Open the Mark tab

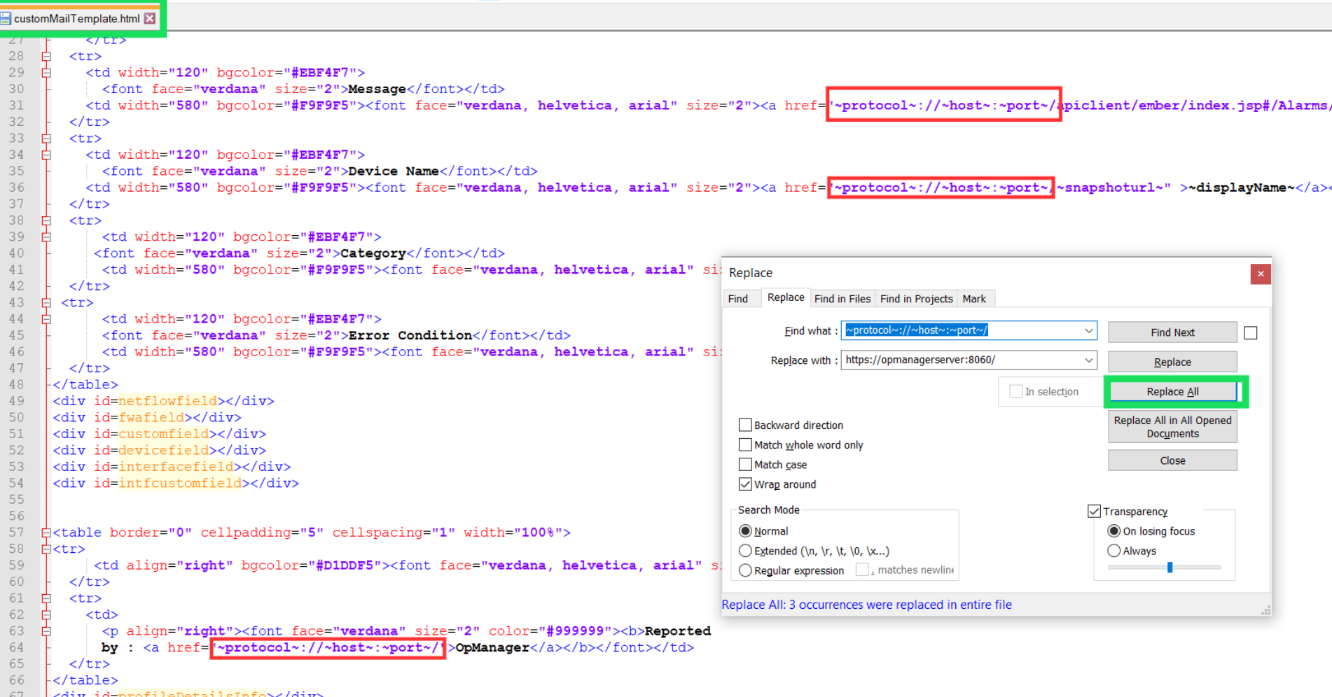point(973,299)
